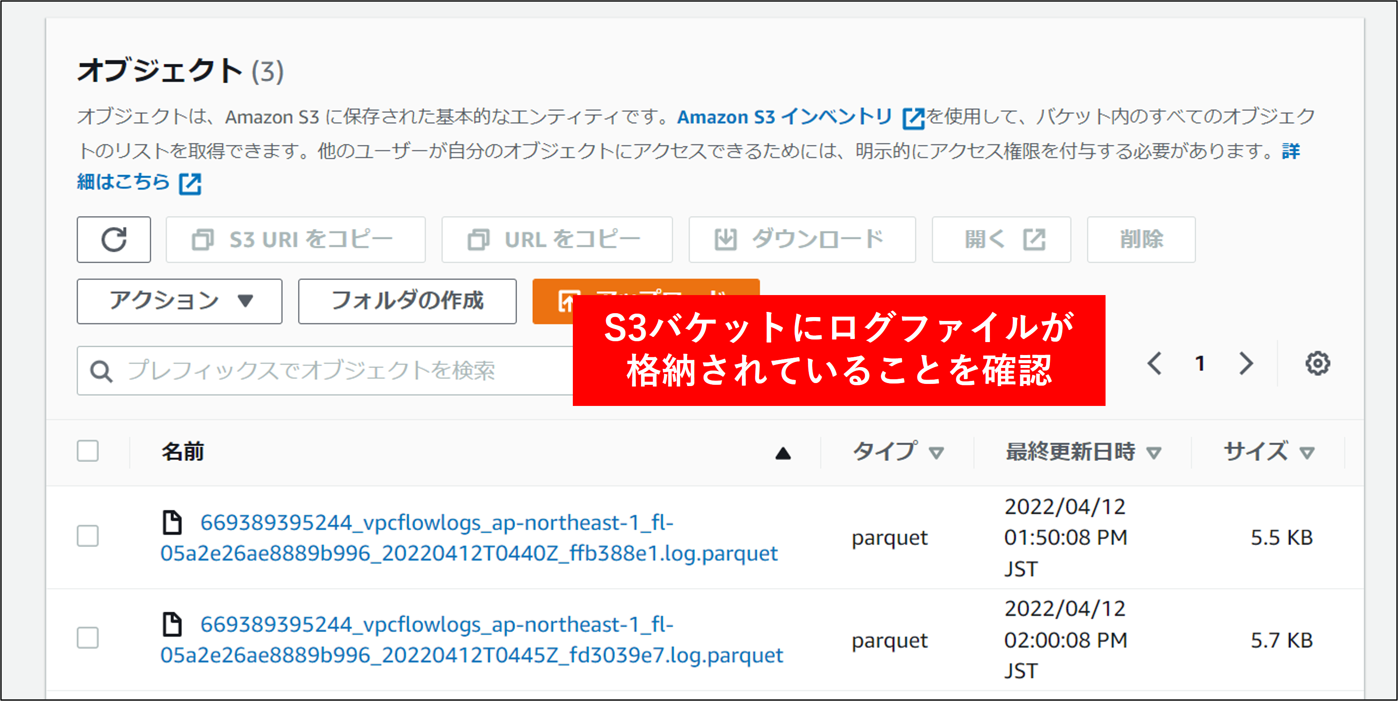Viewport: 1398px width, 701px height.
Task: Toggle the select-all header checkbox
Action: pos(88,451)
